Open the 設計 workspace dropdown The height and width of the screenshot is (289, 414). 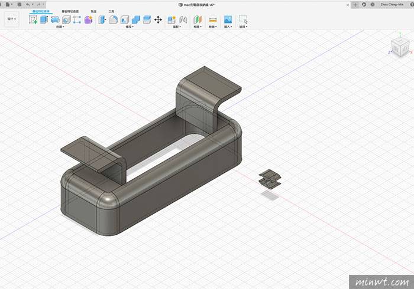(x=11, y=19)
